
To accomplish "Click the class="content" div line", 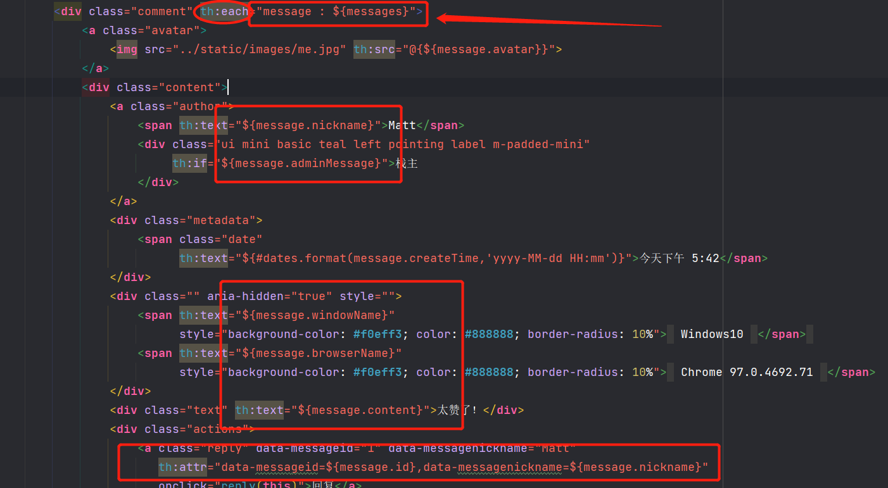I will click(x=155, y=87).
